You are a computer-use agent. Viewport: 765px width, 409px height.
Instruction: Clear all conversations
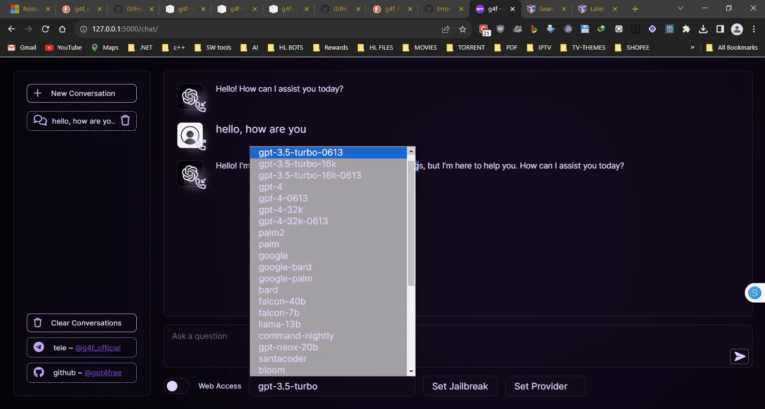click(x=82, y=323)
